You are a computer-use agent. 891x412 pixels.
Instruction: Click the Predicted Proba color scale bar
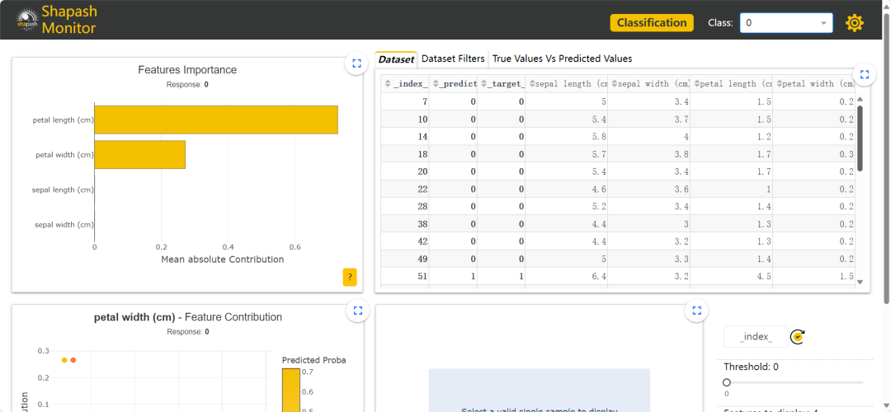coord(290,390)
